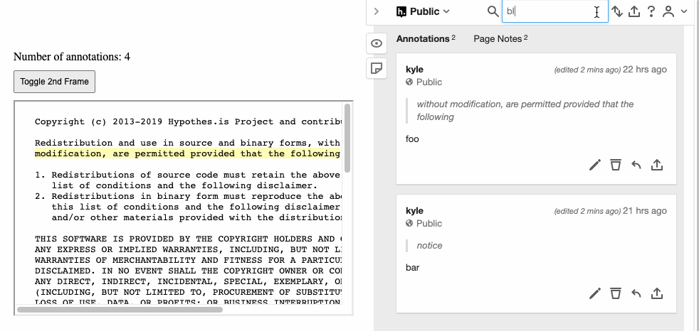Switch to the Page Notes tab

tap(500, 38)
